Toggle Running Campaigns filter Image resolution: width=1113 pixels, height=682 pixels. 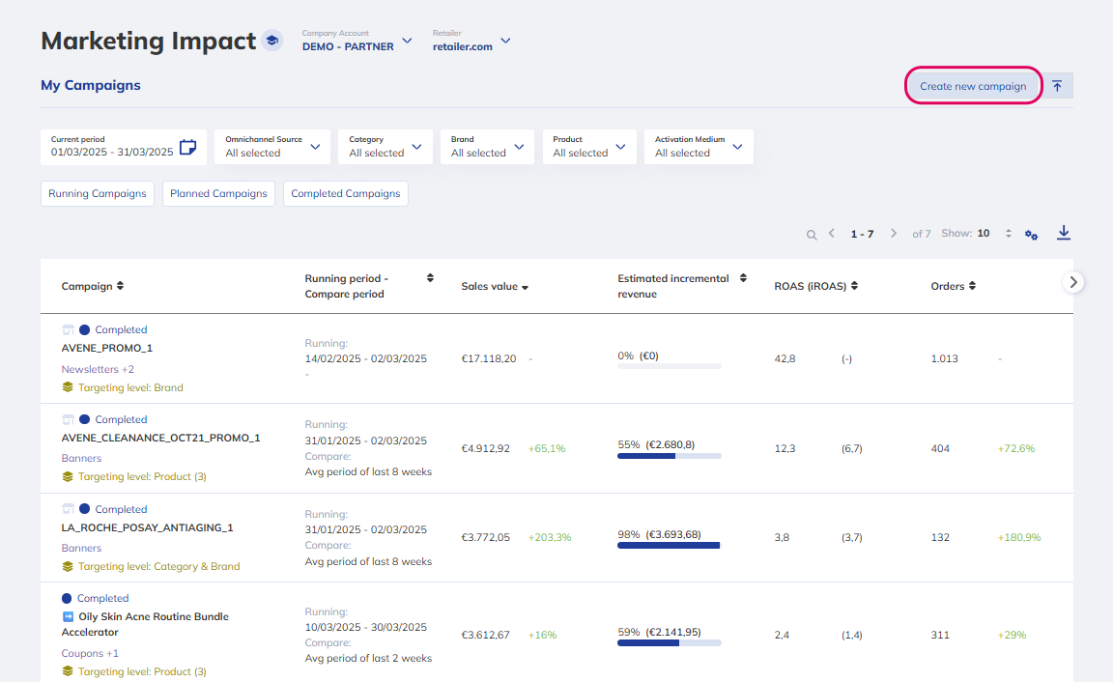[x=98, y=193]
